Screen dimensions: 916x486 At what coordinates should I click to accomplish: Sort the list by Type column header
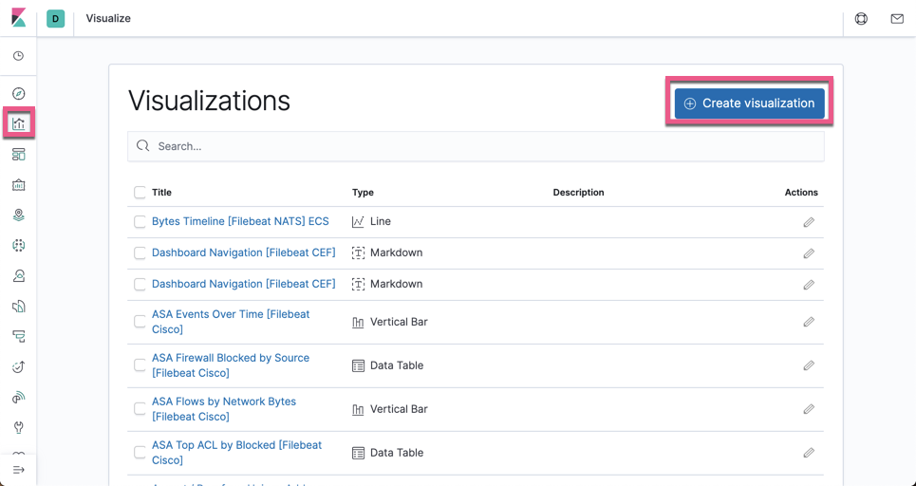363,192
